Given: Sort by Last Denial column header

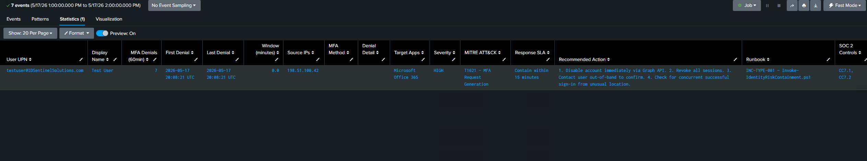Looking at the screenshot, I should click(221, 53).
